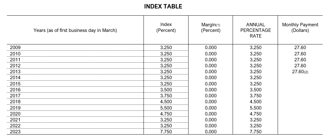328x138 pixels.
Task: Select the 2020 annual percentage rate 4.750
Action: point(255,114)
